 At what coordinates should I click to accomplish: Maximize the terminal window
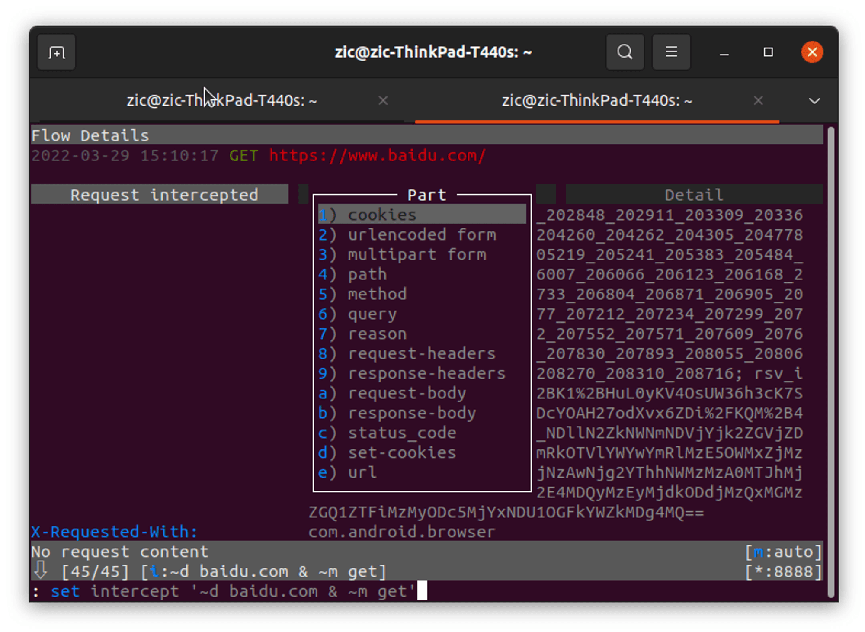pyautogui.click(x=768, y=52)
